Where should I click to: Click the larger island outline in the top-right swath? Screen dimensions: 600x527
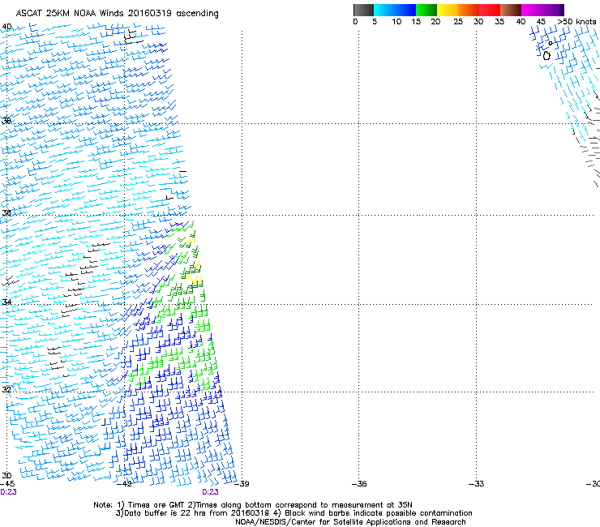point(546,56)
